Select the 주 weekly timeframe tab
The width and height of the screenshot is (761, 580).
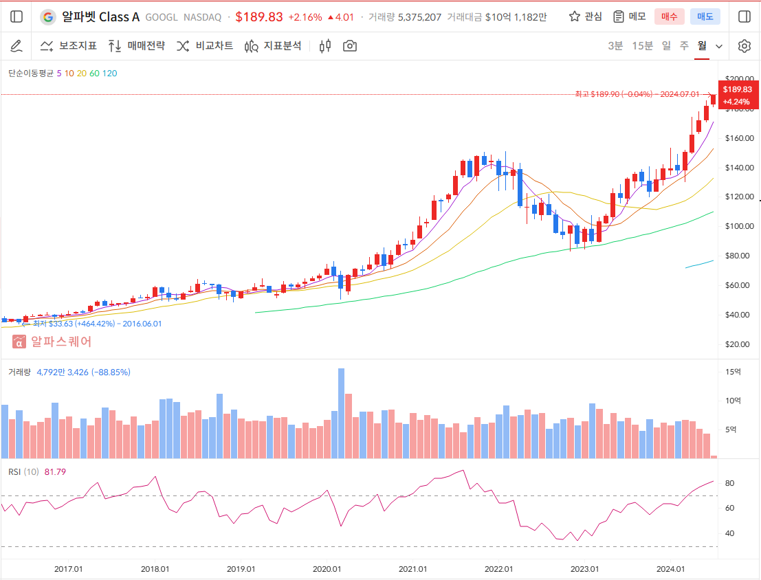(x=684, y=45)
